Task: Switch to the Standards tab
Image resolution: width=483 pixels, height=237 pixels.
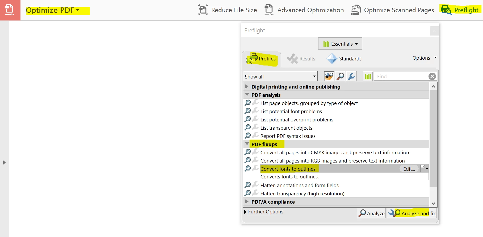Action: pos(344,59)
